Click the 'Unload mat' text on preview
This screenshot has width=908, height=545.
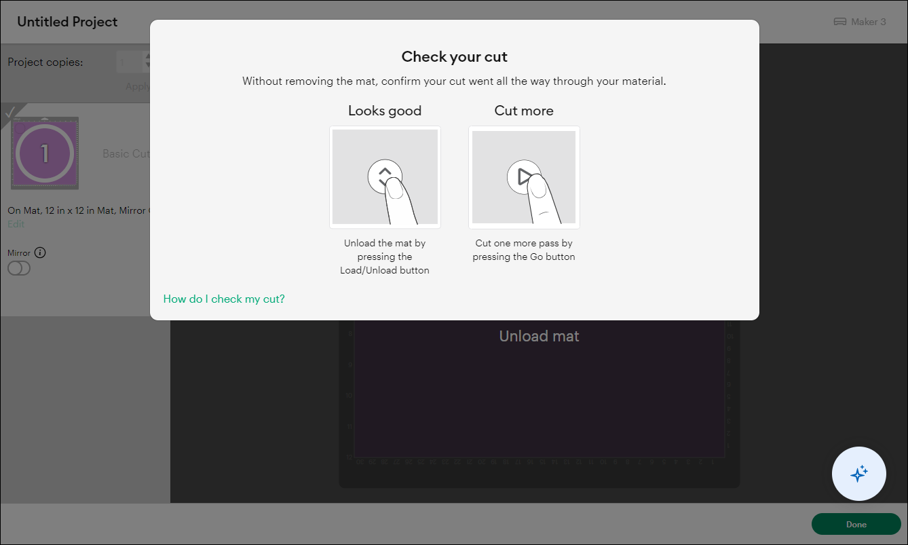point(539,336)
